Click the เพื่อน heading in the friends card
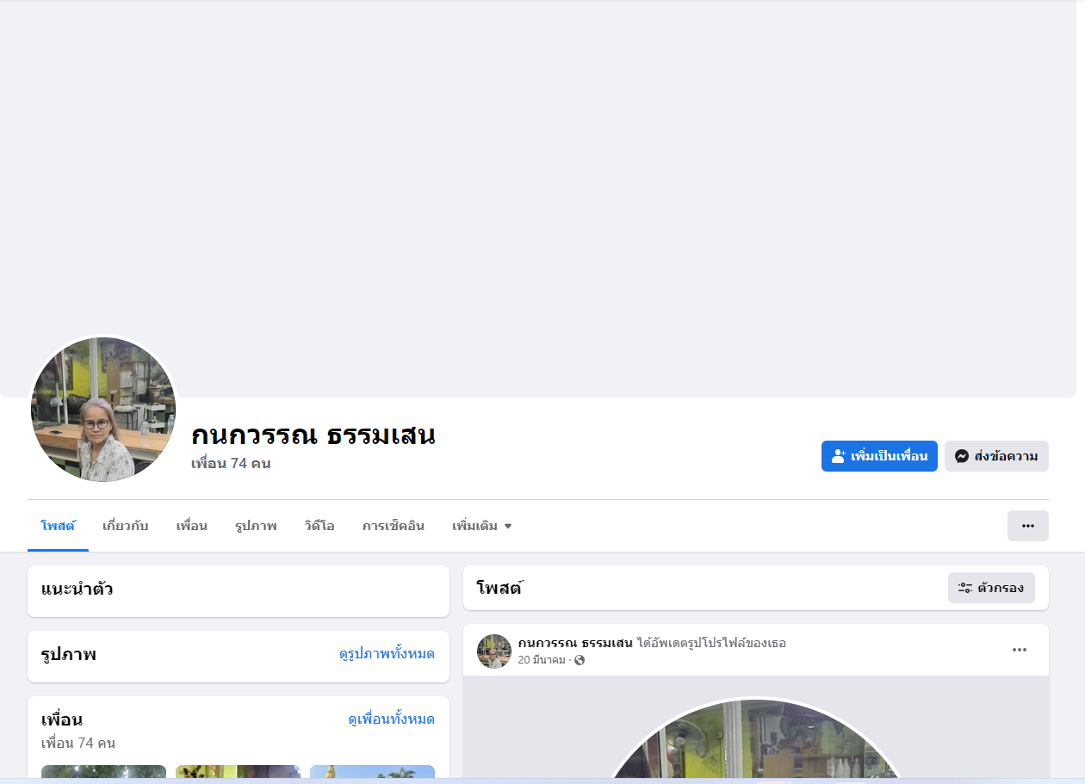The height and width of the screenshot is (784, 1085). click(x=62, y=719)
